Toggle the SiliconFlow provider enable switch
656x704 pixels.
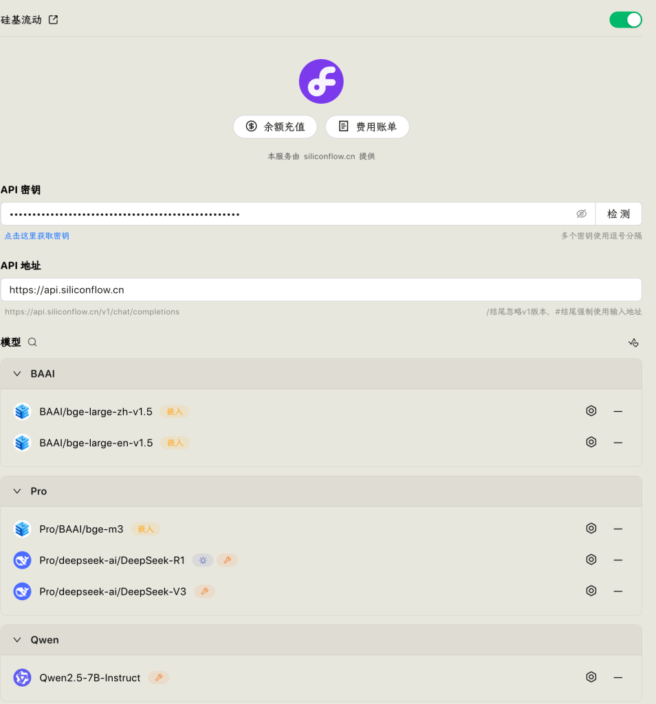[625, 20]
